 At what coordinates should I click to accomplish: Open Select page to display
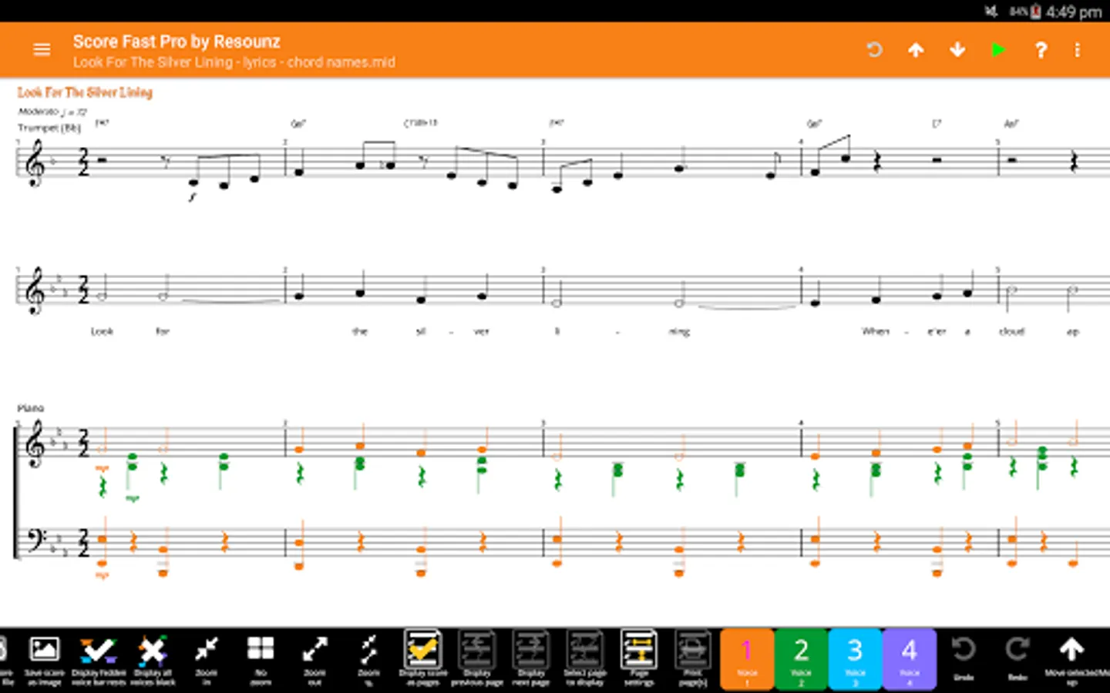click(x=585, y=659)
